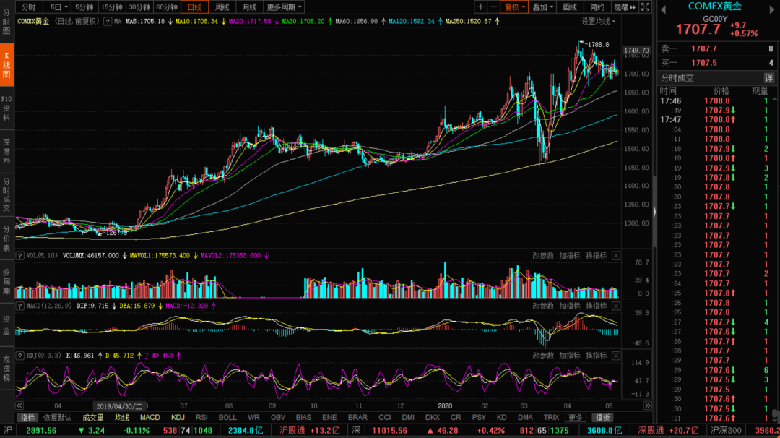Toggle MACD indicator panel
This screenshot has height=438, width=780.
(149, 418)
